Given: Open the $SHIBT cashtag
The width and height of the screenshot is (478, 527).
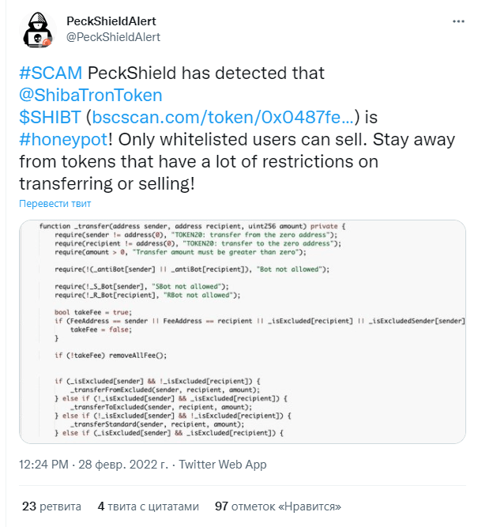Looking at the screenshot, I should pyautogui.click(x=50, y=117).
